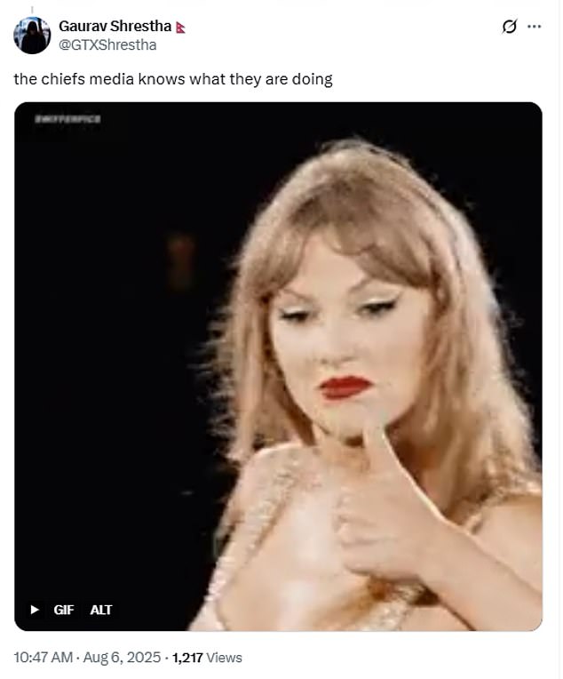The height and width of the screenshot is (679, 563).
Task: Open Gaurav Shrestha's profile avatar
Action: point(32,35)
